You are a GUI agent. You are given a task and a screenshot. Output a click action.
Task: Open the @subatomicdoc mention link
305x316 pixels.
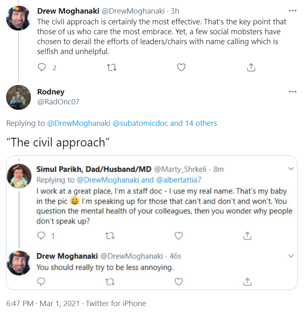(140, 123)
